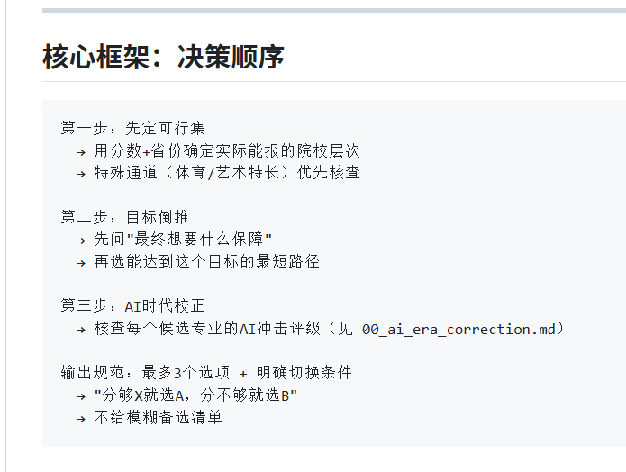Click the heading 核心框架：决策顺序
Screen dimensions: 626x472
tap(163, 57)
